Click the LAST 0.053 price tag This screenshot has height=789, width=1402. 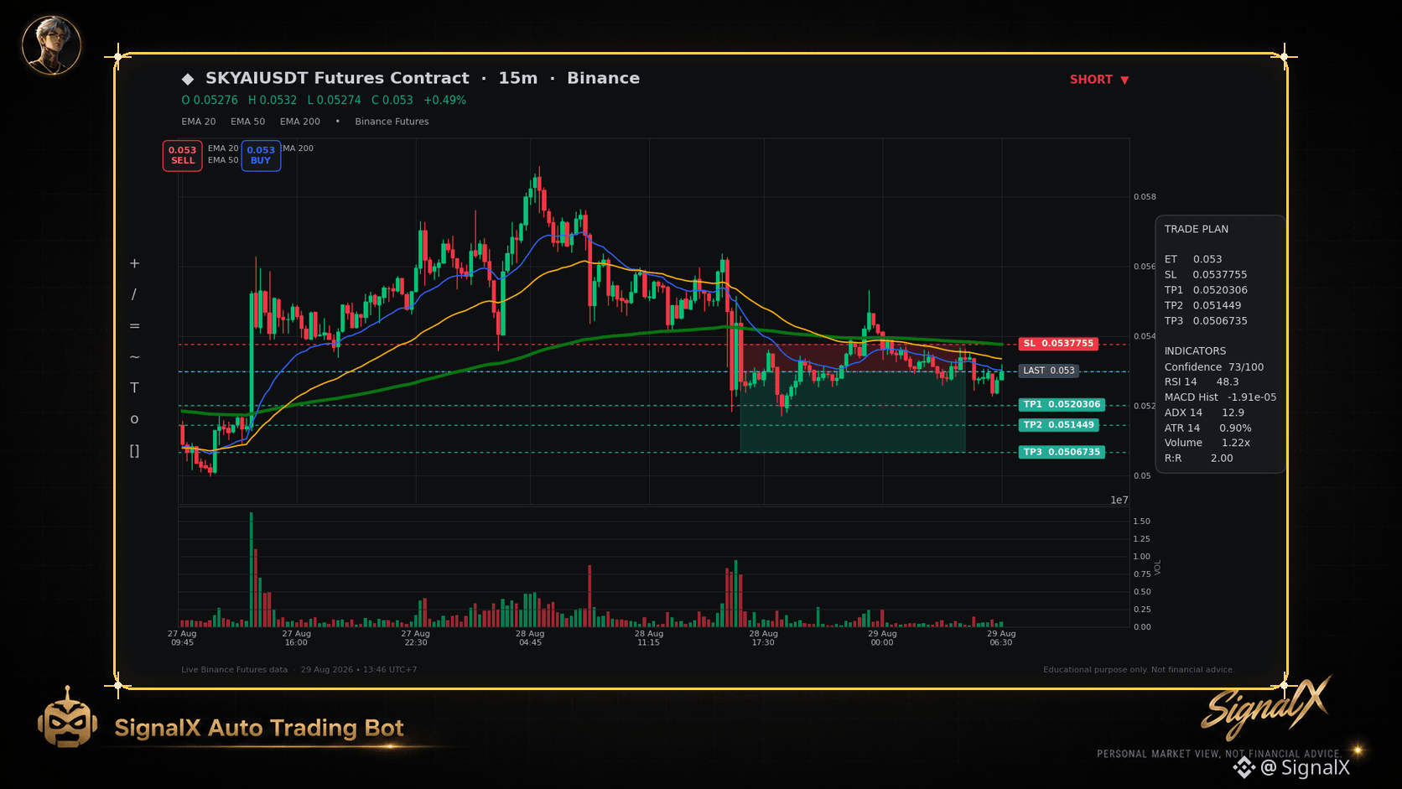1048,371
